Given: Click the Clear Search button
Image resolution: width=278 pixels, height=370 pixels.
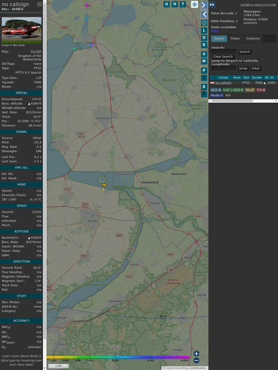Looking at the screenshot, I should [x=223, y=57].
